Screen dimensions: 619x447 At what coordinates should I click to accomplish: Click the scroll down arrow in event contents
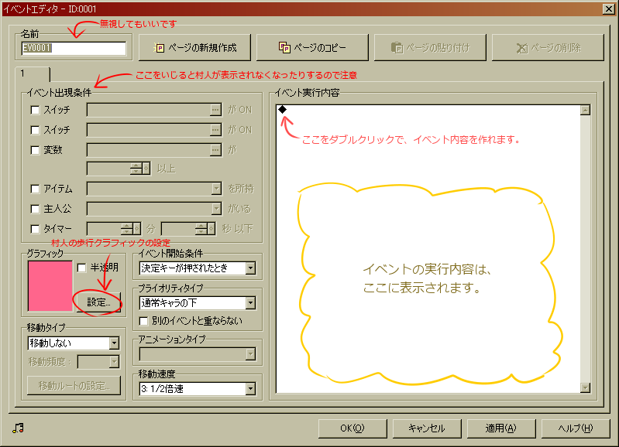click(x=585, y=387)
